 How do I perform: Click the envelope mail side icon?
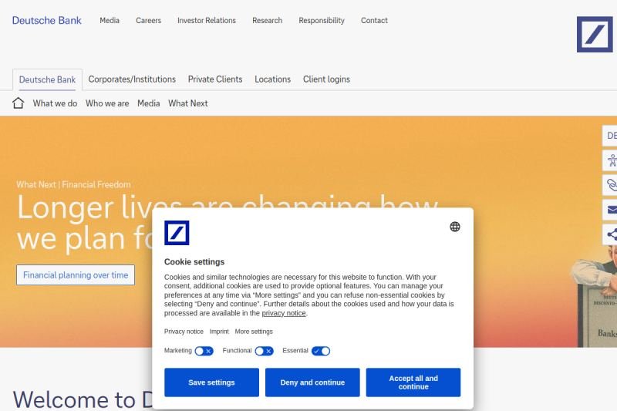click(x=610, y=210)
